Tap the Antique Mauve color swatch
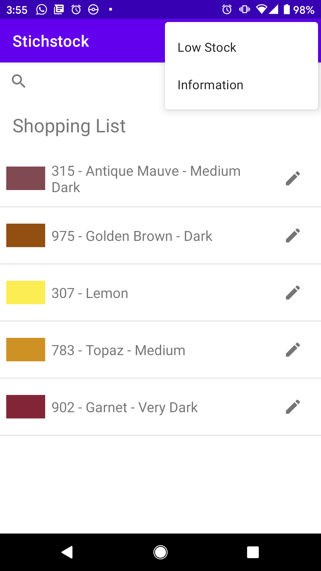Image resolution: width=321 pixels, height=571 pixels. click(x=26, y=178)
